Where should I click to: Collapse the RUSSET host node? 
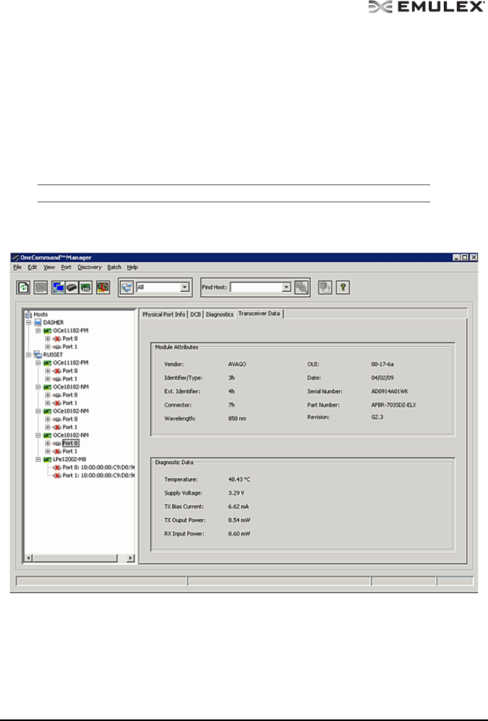tap(29, 355)
